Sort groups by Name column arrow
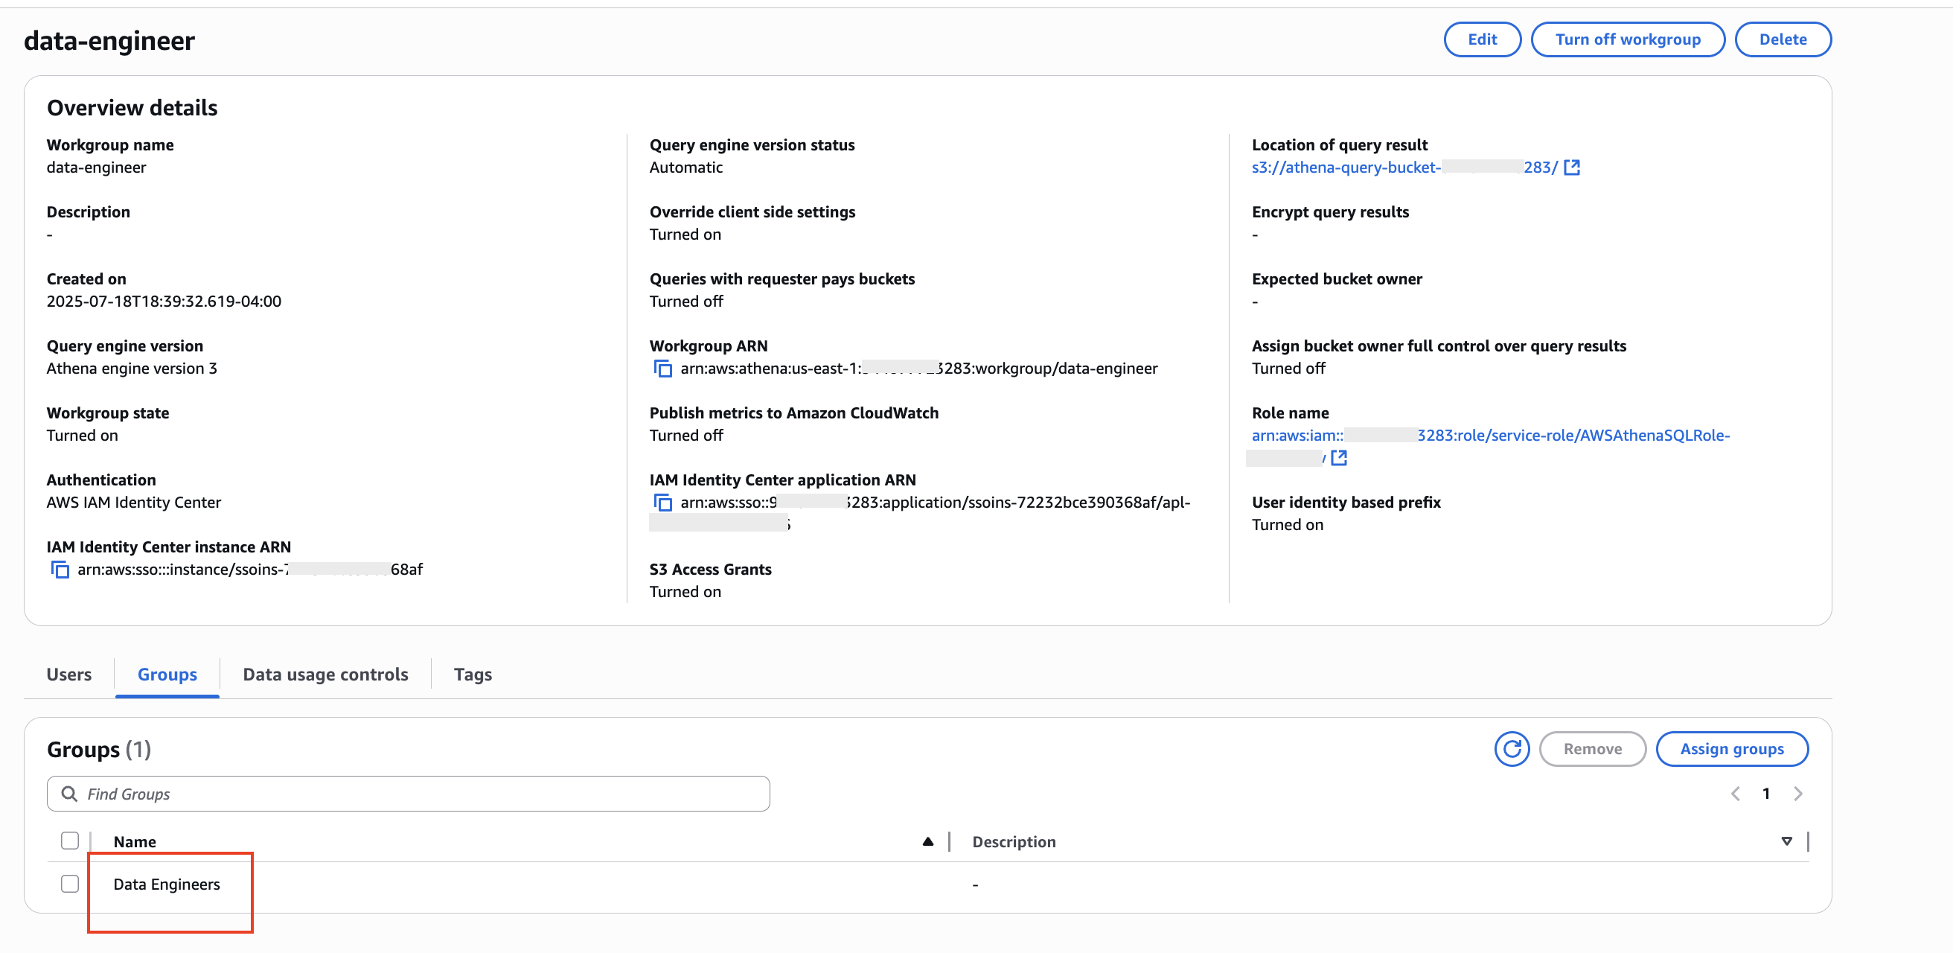This screenshot has height=953, width=1953. tap(927, 841)
